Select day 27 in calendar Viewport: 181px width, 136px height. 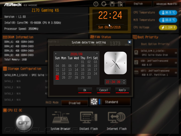tap(70, 78)
